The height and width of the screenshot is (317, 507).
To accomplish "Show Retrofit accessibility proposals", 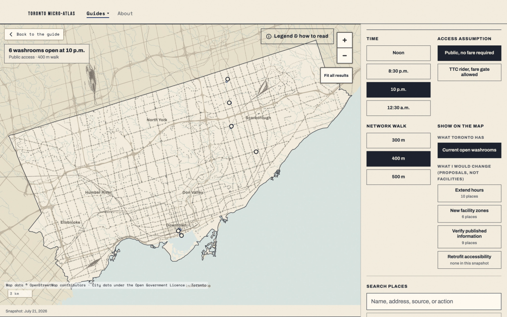I will [x=469, y=260].
